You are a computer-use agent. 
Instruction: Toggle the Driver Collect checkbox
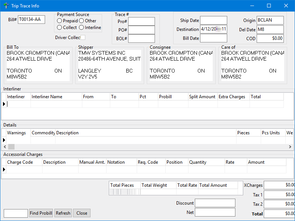click(83, 38)
